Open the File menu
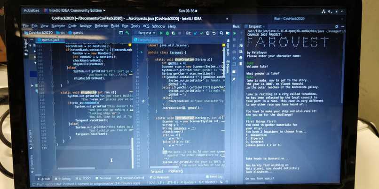379x189 pixels. 25,26
